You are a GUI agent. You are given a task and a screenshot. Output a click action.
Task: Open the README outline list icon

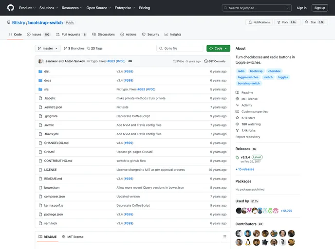coord(224,237)
